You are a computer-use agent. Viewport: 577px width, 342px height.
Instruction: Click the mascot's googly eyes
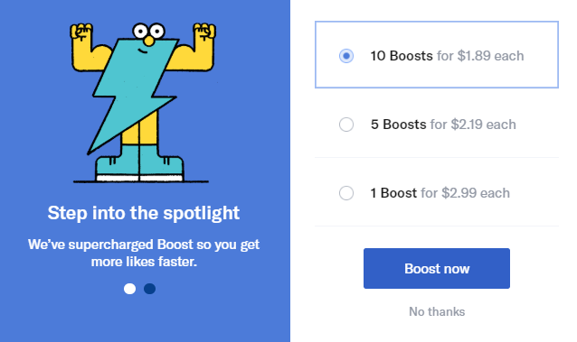coord(148,31)
